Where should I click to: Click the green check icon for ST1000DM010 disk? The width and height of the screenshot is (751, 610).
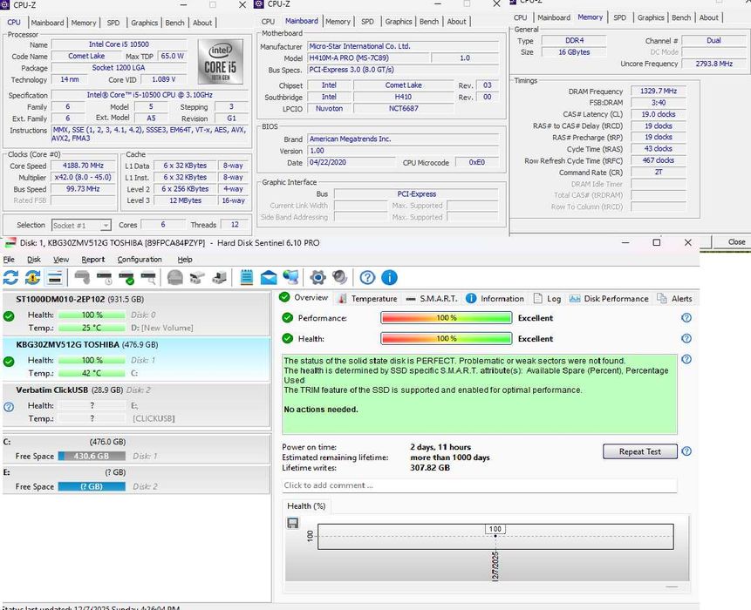[9, 315]
